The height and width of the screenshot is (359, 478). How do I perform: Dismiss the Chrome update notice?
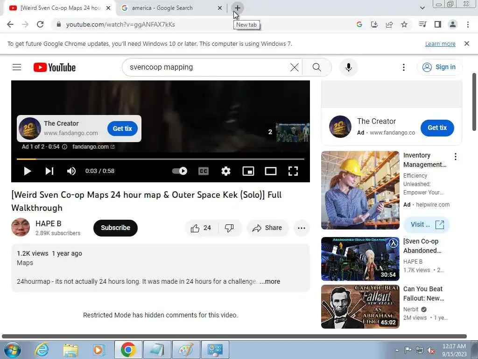466,43
